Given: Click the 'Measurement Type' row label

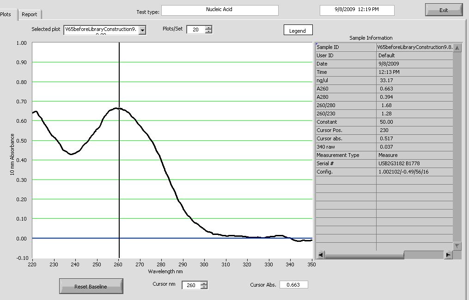Looking at the screenshot, I should click(338, 156).
